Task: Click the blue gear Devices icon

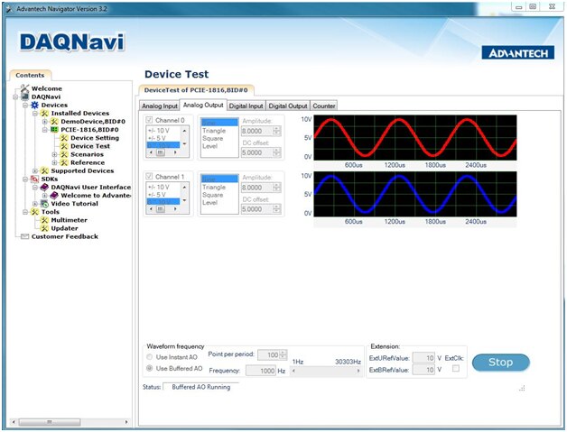Action: 34,105
